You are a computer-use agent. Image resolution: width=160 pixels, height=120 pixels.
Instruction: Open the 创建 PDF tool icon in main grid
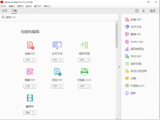[31, 45]
